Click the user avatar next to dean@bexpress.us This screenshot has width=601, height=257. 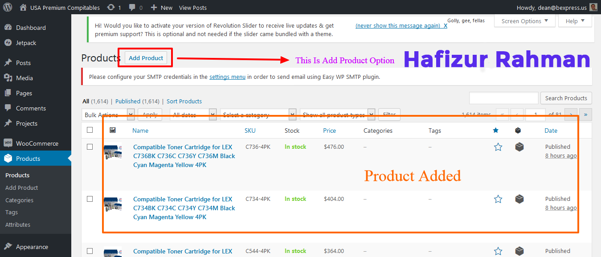[x=593, y=7]
